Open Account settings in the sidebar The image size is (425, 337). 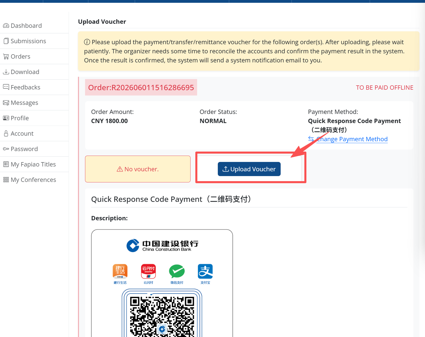pos(34,134)
